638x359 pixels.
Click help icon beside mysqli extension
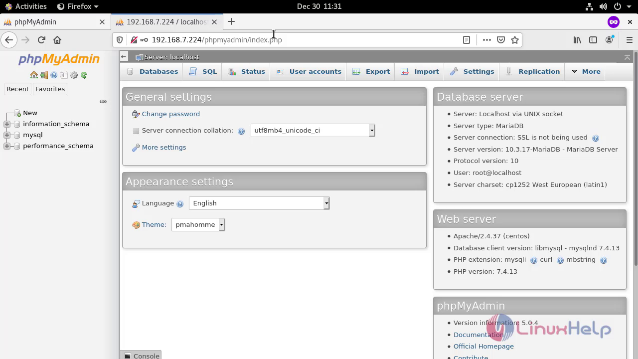[533, 260]
